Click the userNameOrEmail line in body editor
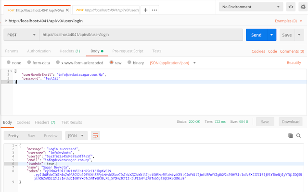This screenshot has width=308, height=192. [x=64, y=75]
